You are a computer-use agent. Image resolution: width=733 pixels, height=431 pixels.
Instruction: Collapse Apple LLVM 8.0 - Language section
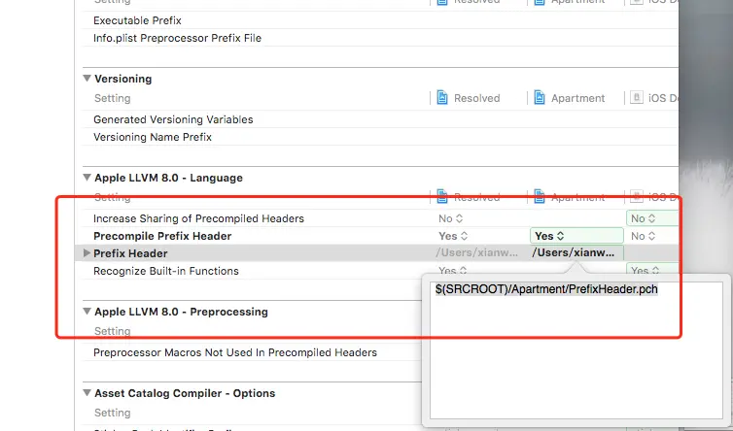click(87, 178)
